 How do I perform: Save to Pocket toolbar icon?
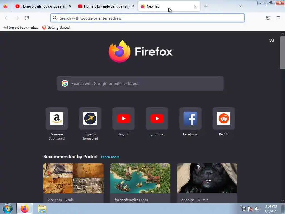click(268, 18)
